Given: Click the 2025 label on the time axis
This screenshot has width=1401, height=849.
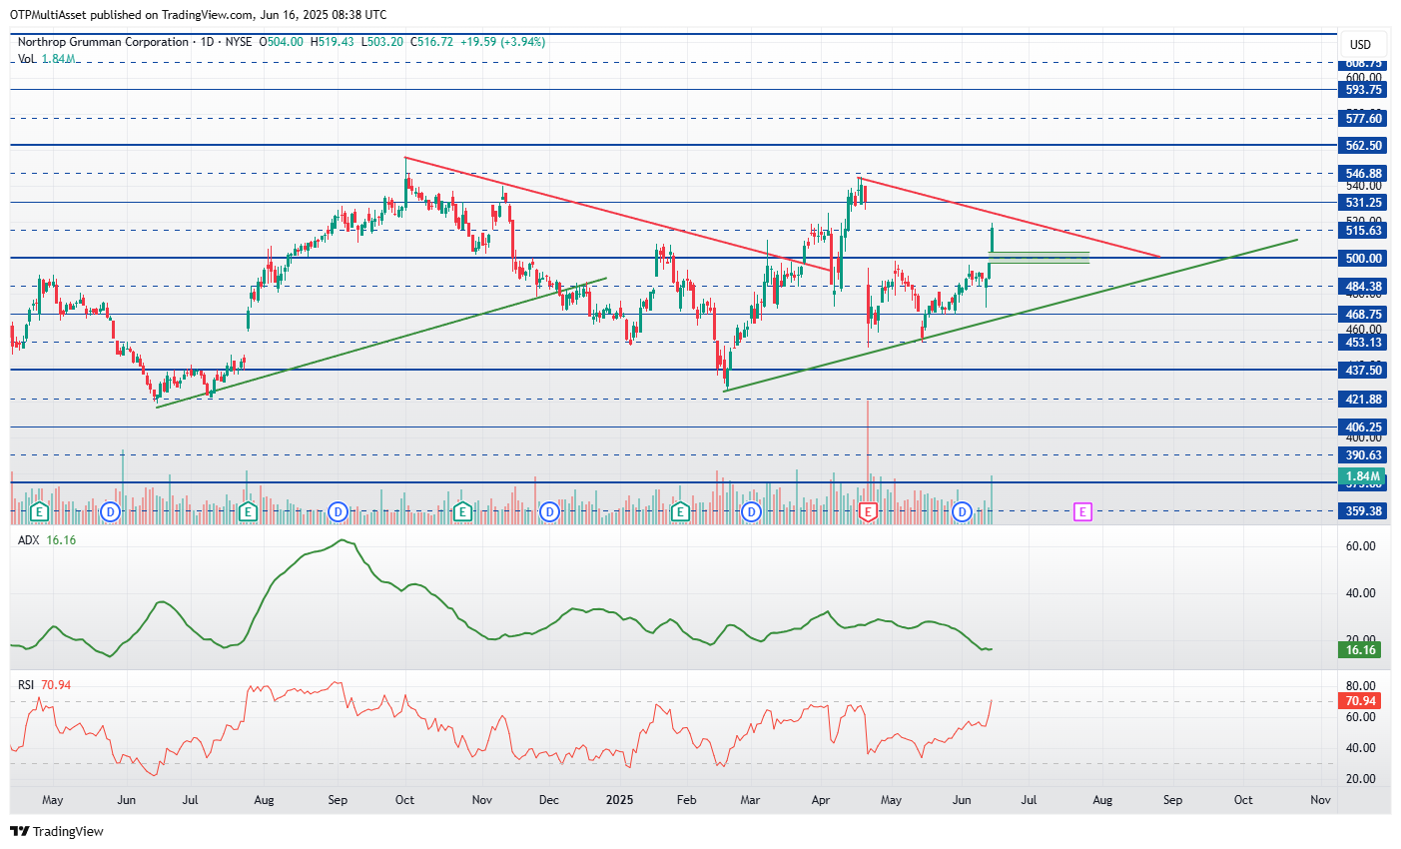Looking at the screenshot, I should (620, 800).
